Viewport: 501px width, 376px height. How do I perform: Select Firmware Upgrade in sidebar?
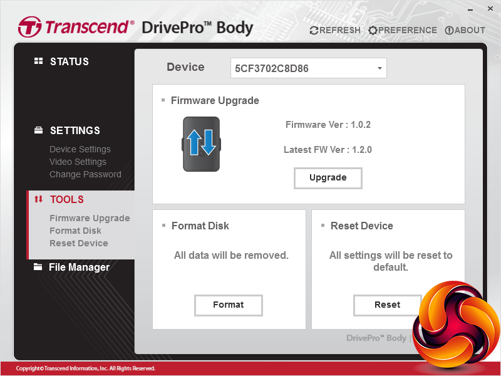tap(90, 218)
